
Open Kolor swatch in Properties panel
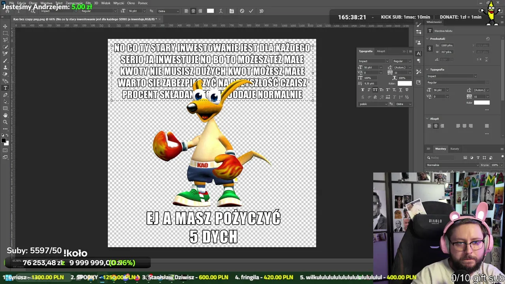(x=481, y=103)
